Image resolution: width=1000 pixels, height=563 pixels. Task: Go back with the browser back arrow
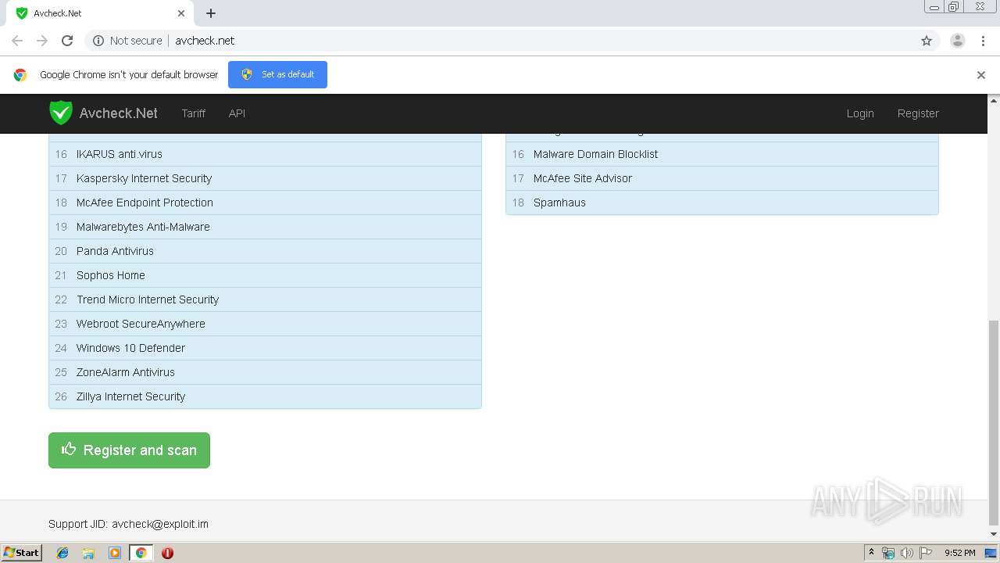17,41
